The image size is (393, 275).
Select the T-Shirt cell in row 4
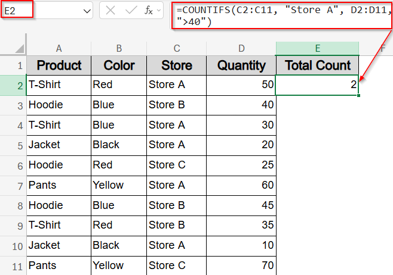click(x=59, y=125)
